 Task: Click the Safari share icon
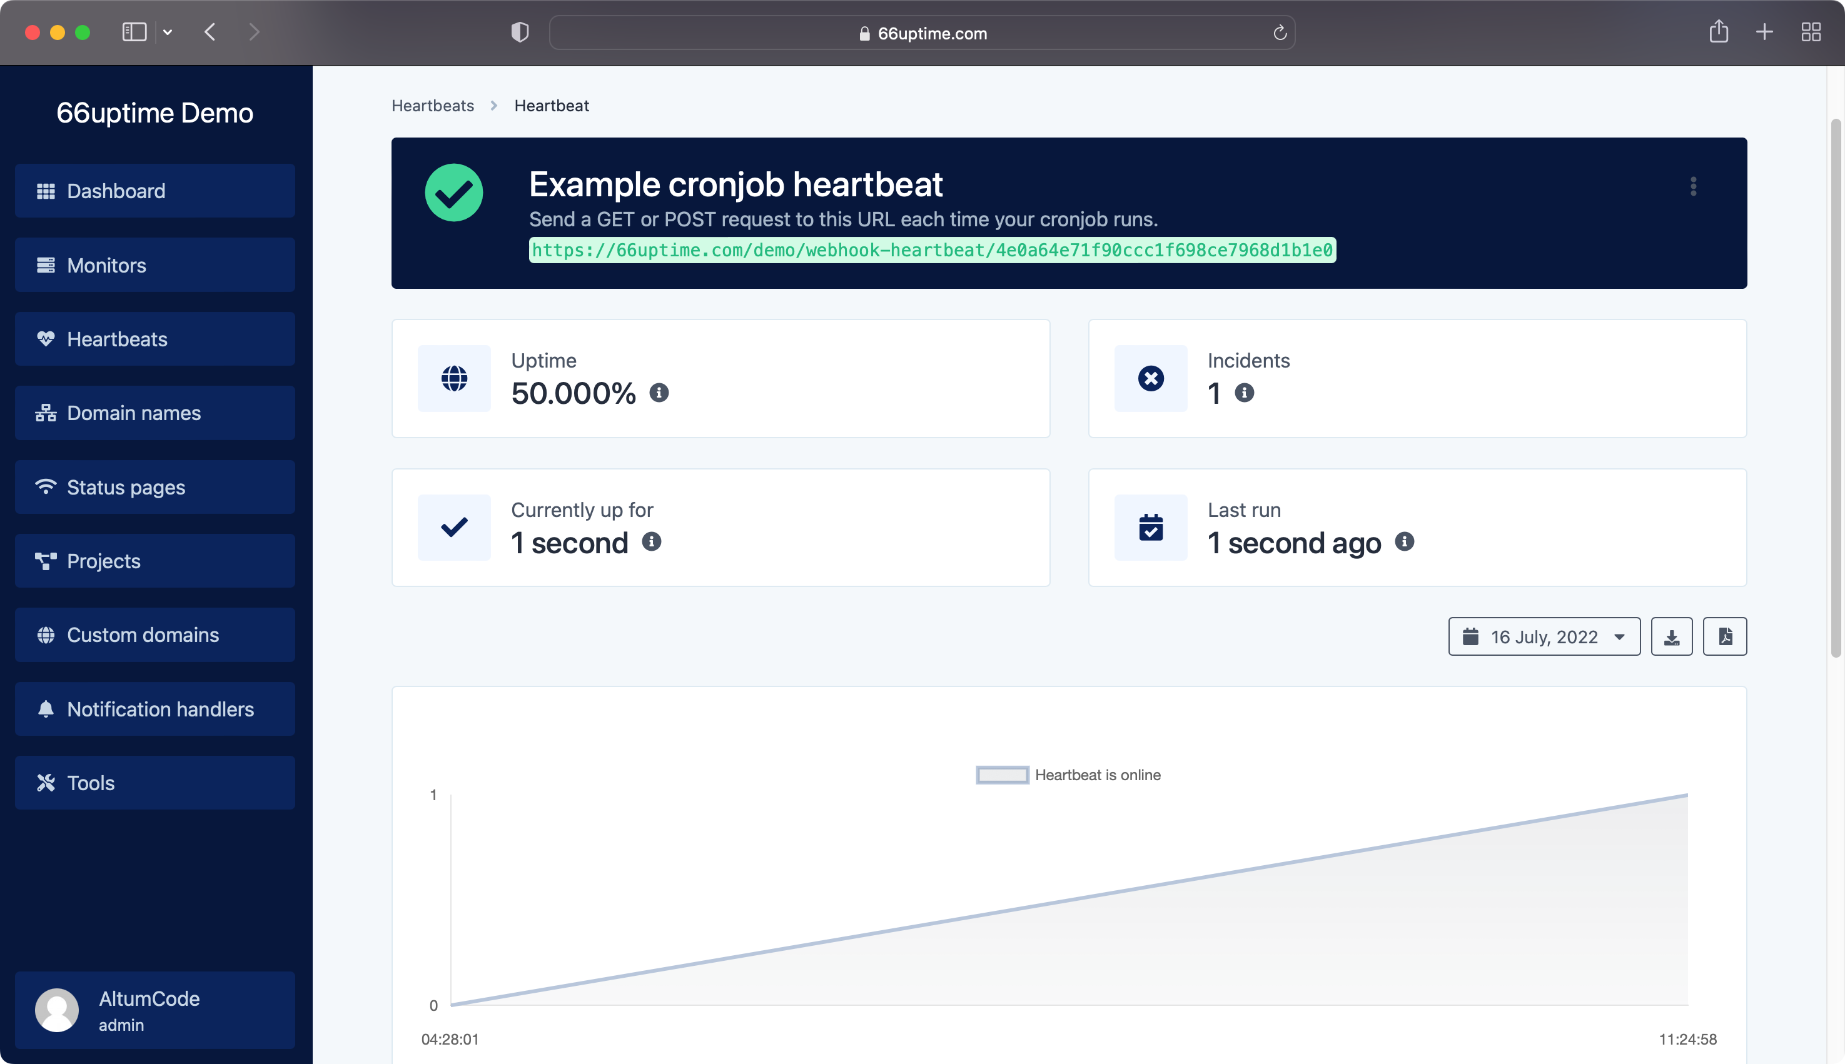(1719, 31)
